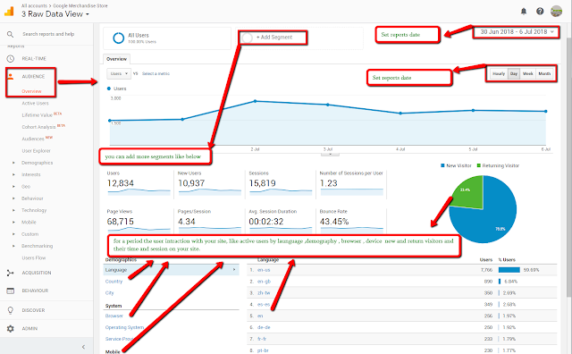Image resolution: width=572 pixels, height=354 pixels.
Task: Click the Discover lightbulb icon
Action: click(x=10, y=310)
